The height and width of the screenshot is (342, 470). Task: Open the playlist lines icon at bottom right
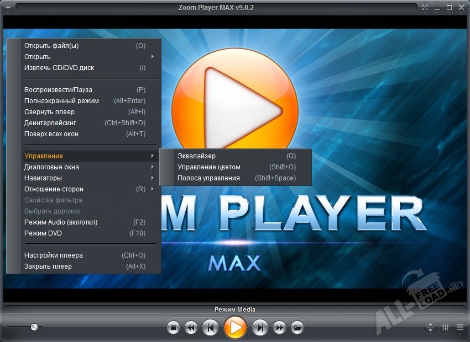[x=459, y=327]
